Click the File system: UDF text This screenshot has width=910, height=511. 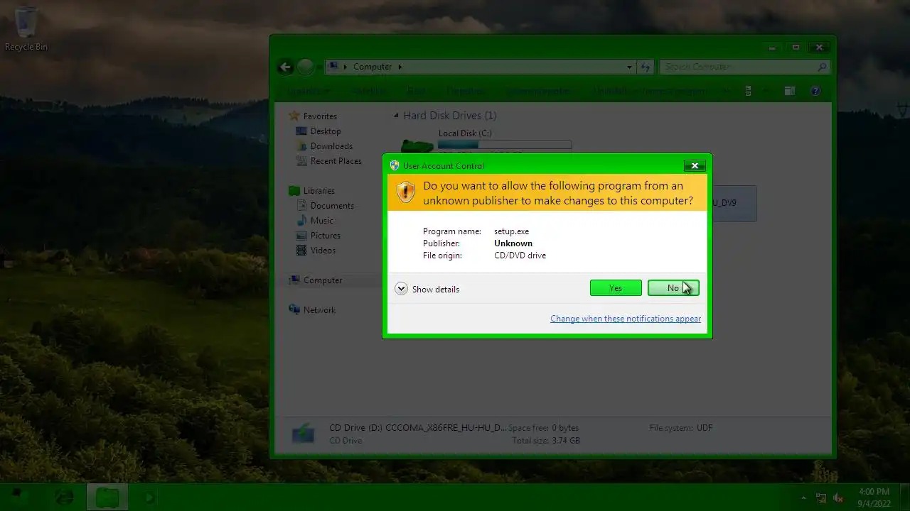tap(681, 428)
